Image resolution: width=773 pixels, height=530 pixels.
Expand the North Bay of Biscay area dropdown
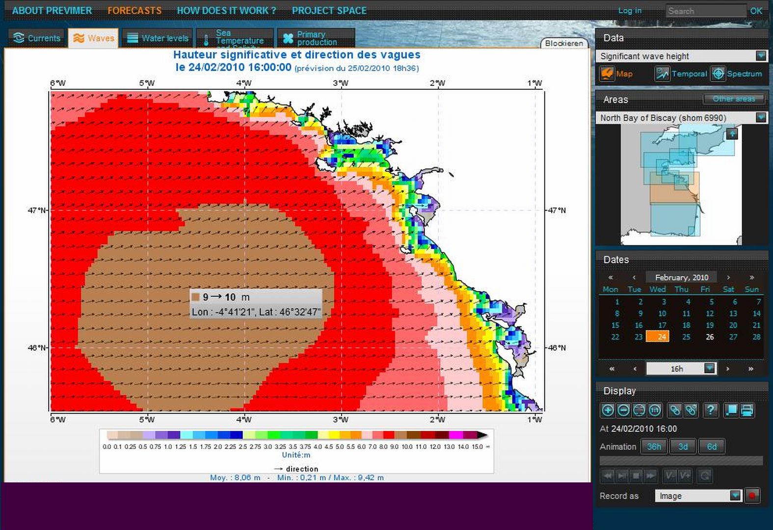tap(761, 118)
